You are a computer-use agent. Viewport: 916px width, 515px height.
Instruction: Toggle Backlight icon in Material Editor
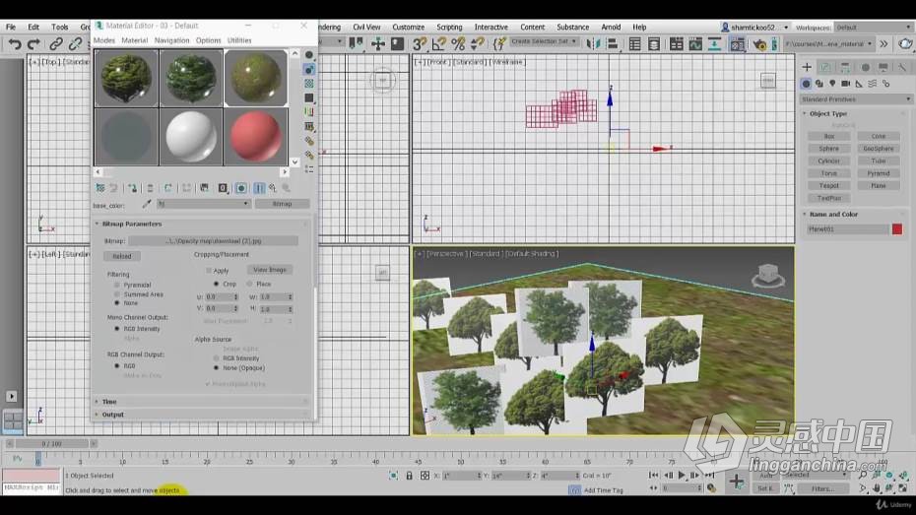pyautogui.click(x=309, y=70)
